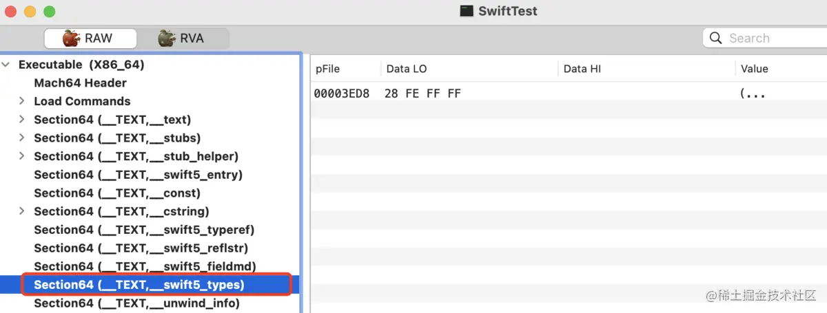Select Section64 (__TEXT,__stubs) label
This screenshot has height=313, width=827.
point(117,138)
